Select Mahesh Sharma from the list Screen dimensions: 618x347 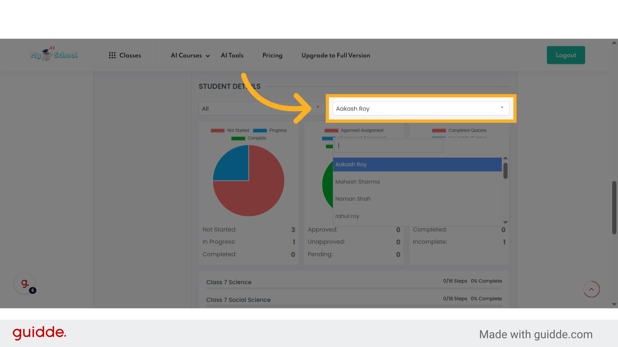tap(357, 182)
